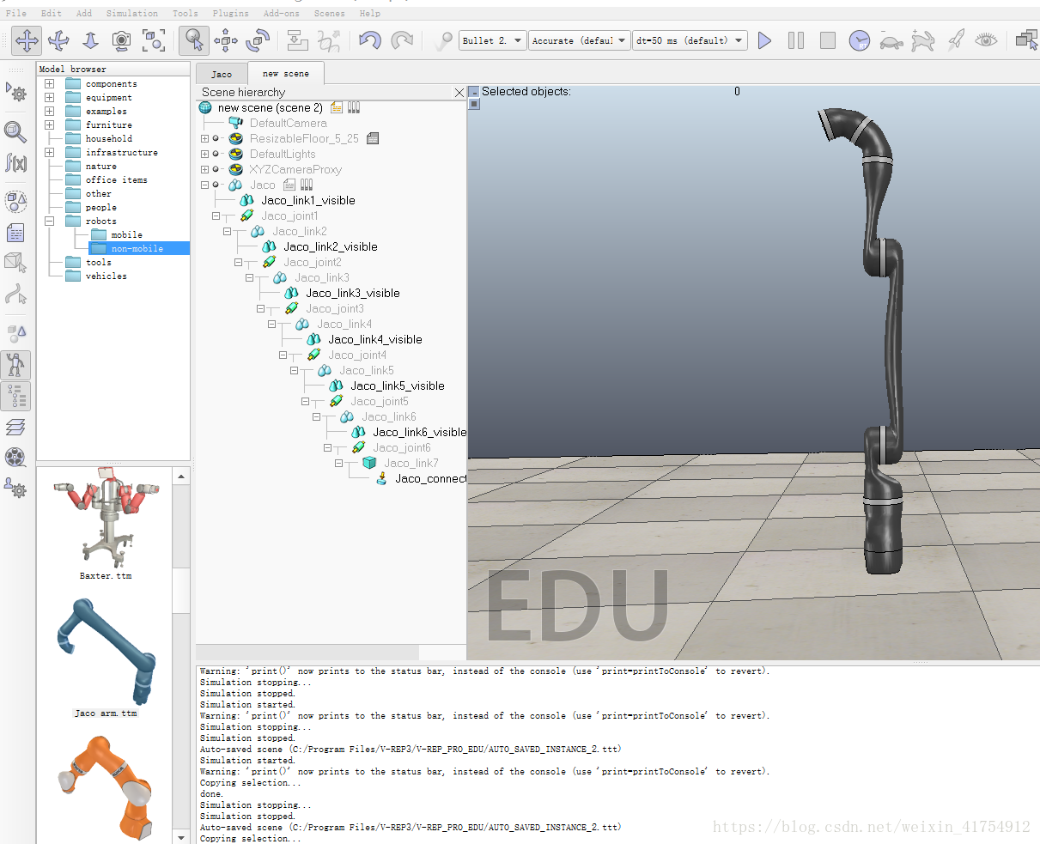The height and width of the screenshot is (844, 1040).
Task: Undo the last action
Action: [370, 40]
